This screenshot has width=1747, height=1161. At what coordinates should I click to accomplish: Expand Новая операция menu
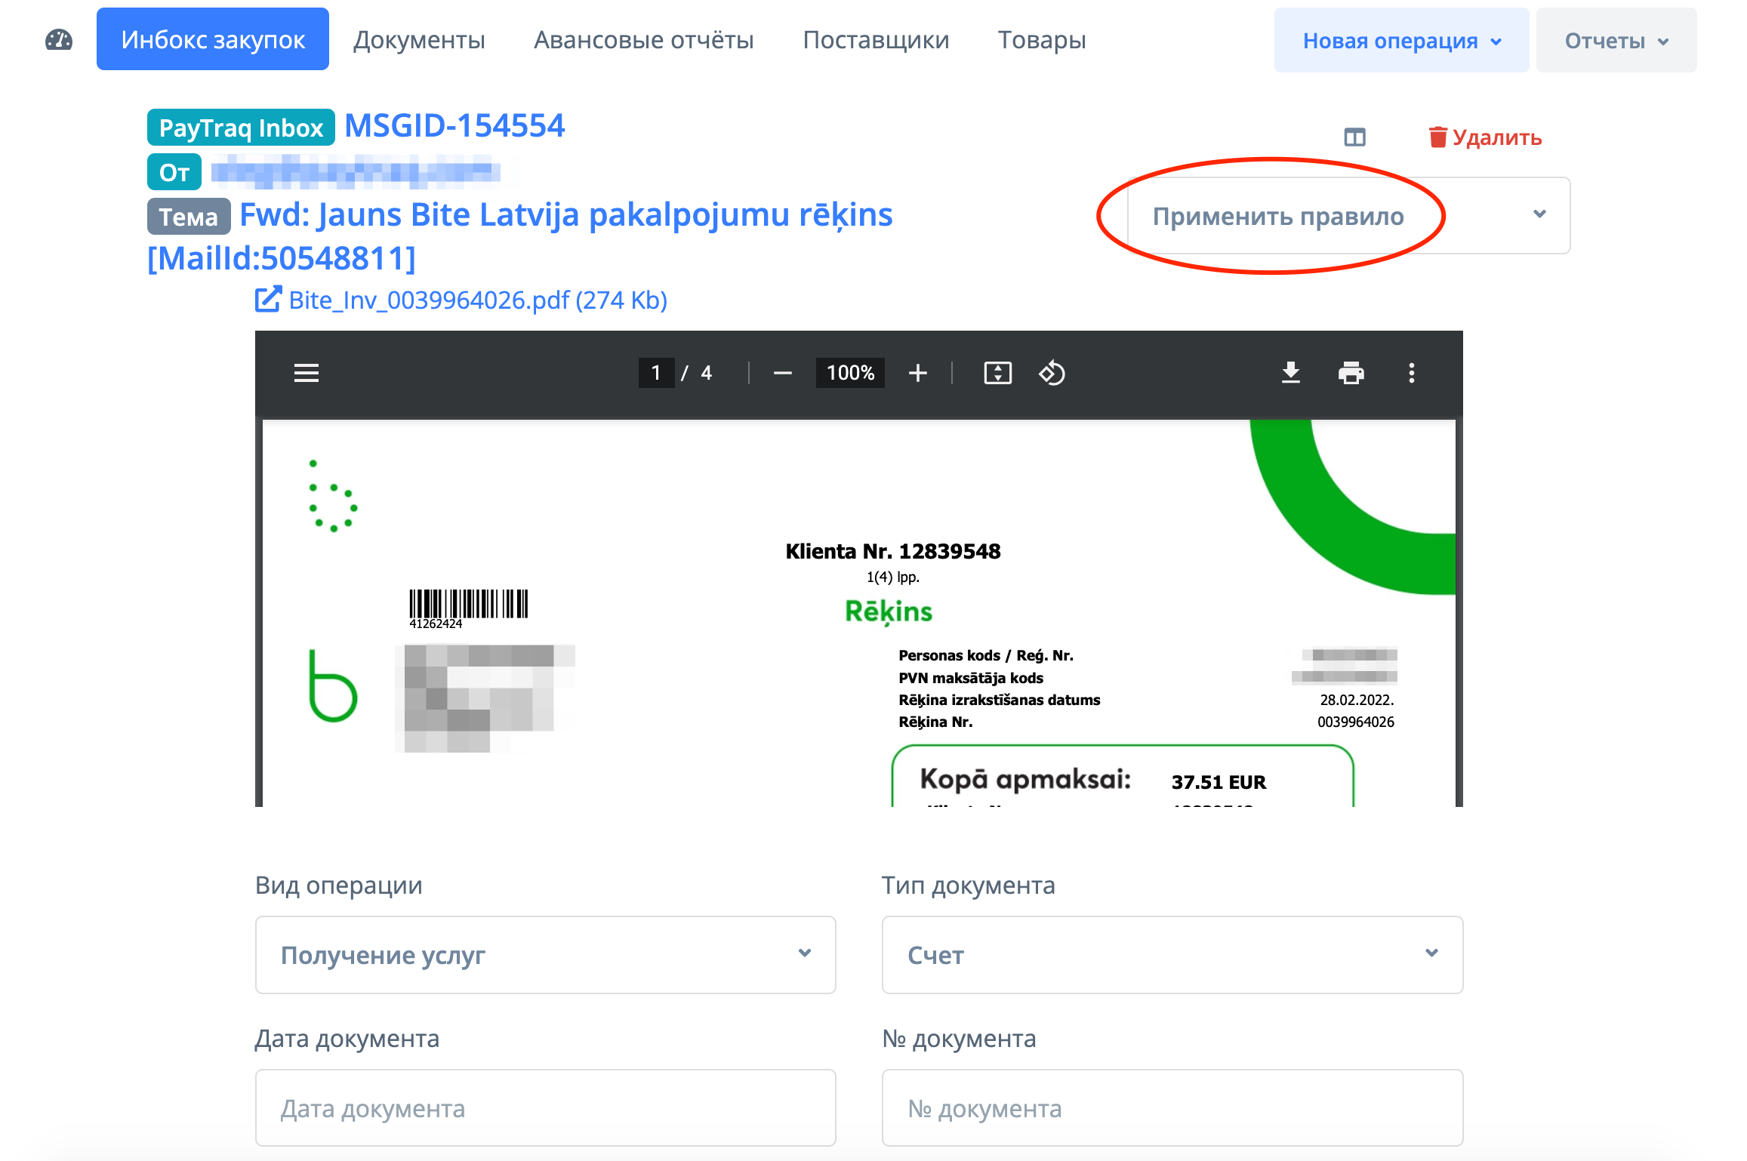click(1400, 41)
